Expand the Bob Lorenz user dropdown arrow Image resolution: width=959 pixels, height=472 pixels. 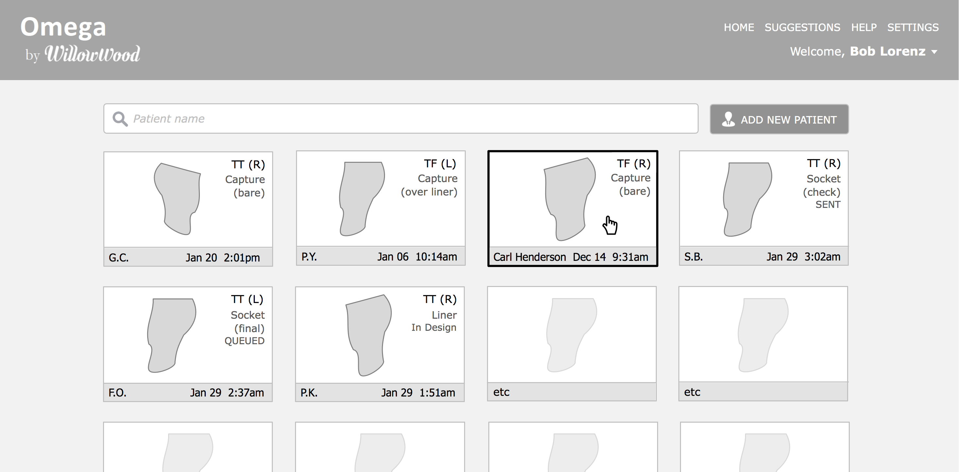[934, 52]
